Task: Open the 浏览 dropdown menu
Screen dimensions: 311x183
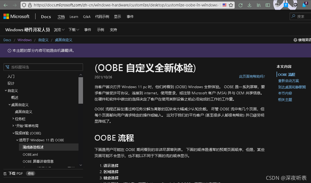Action: [x=59, y=30]
